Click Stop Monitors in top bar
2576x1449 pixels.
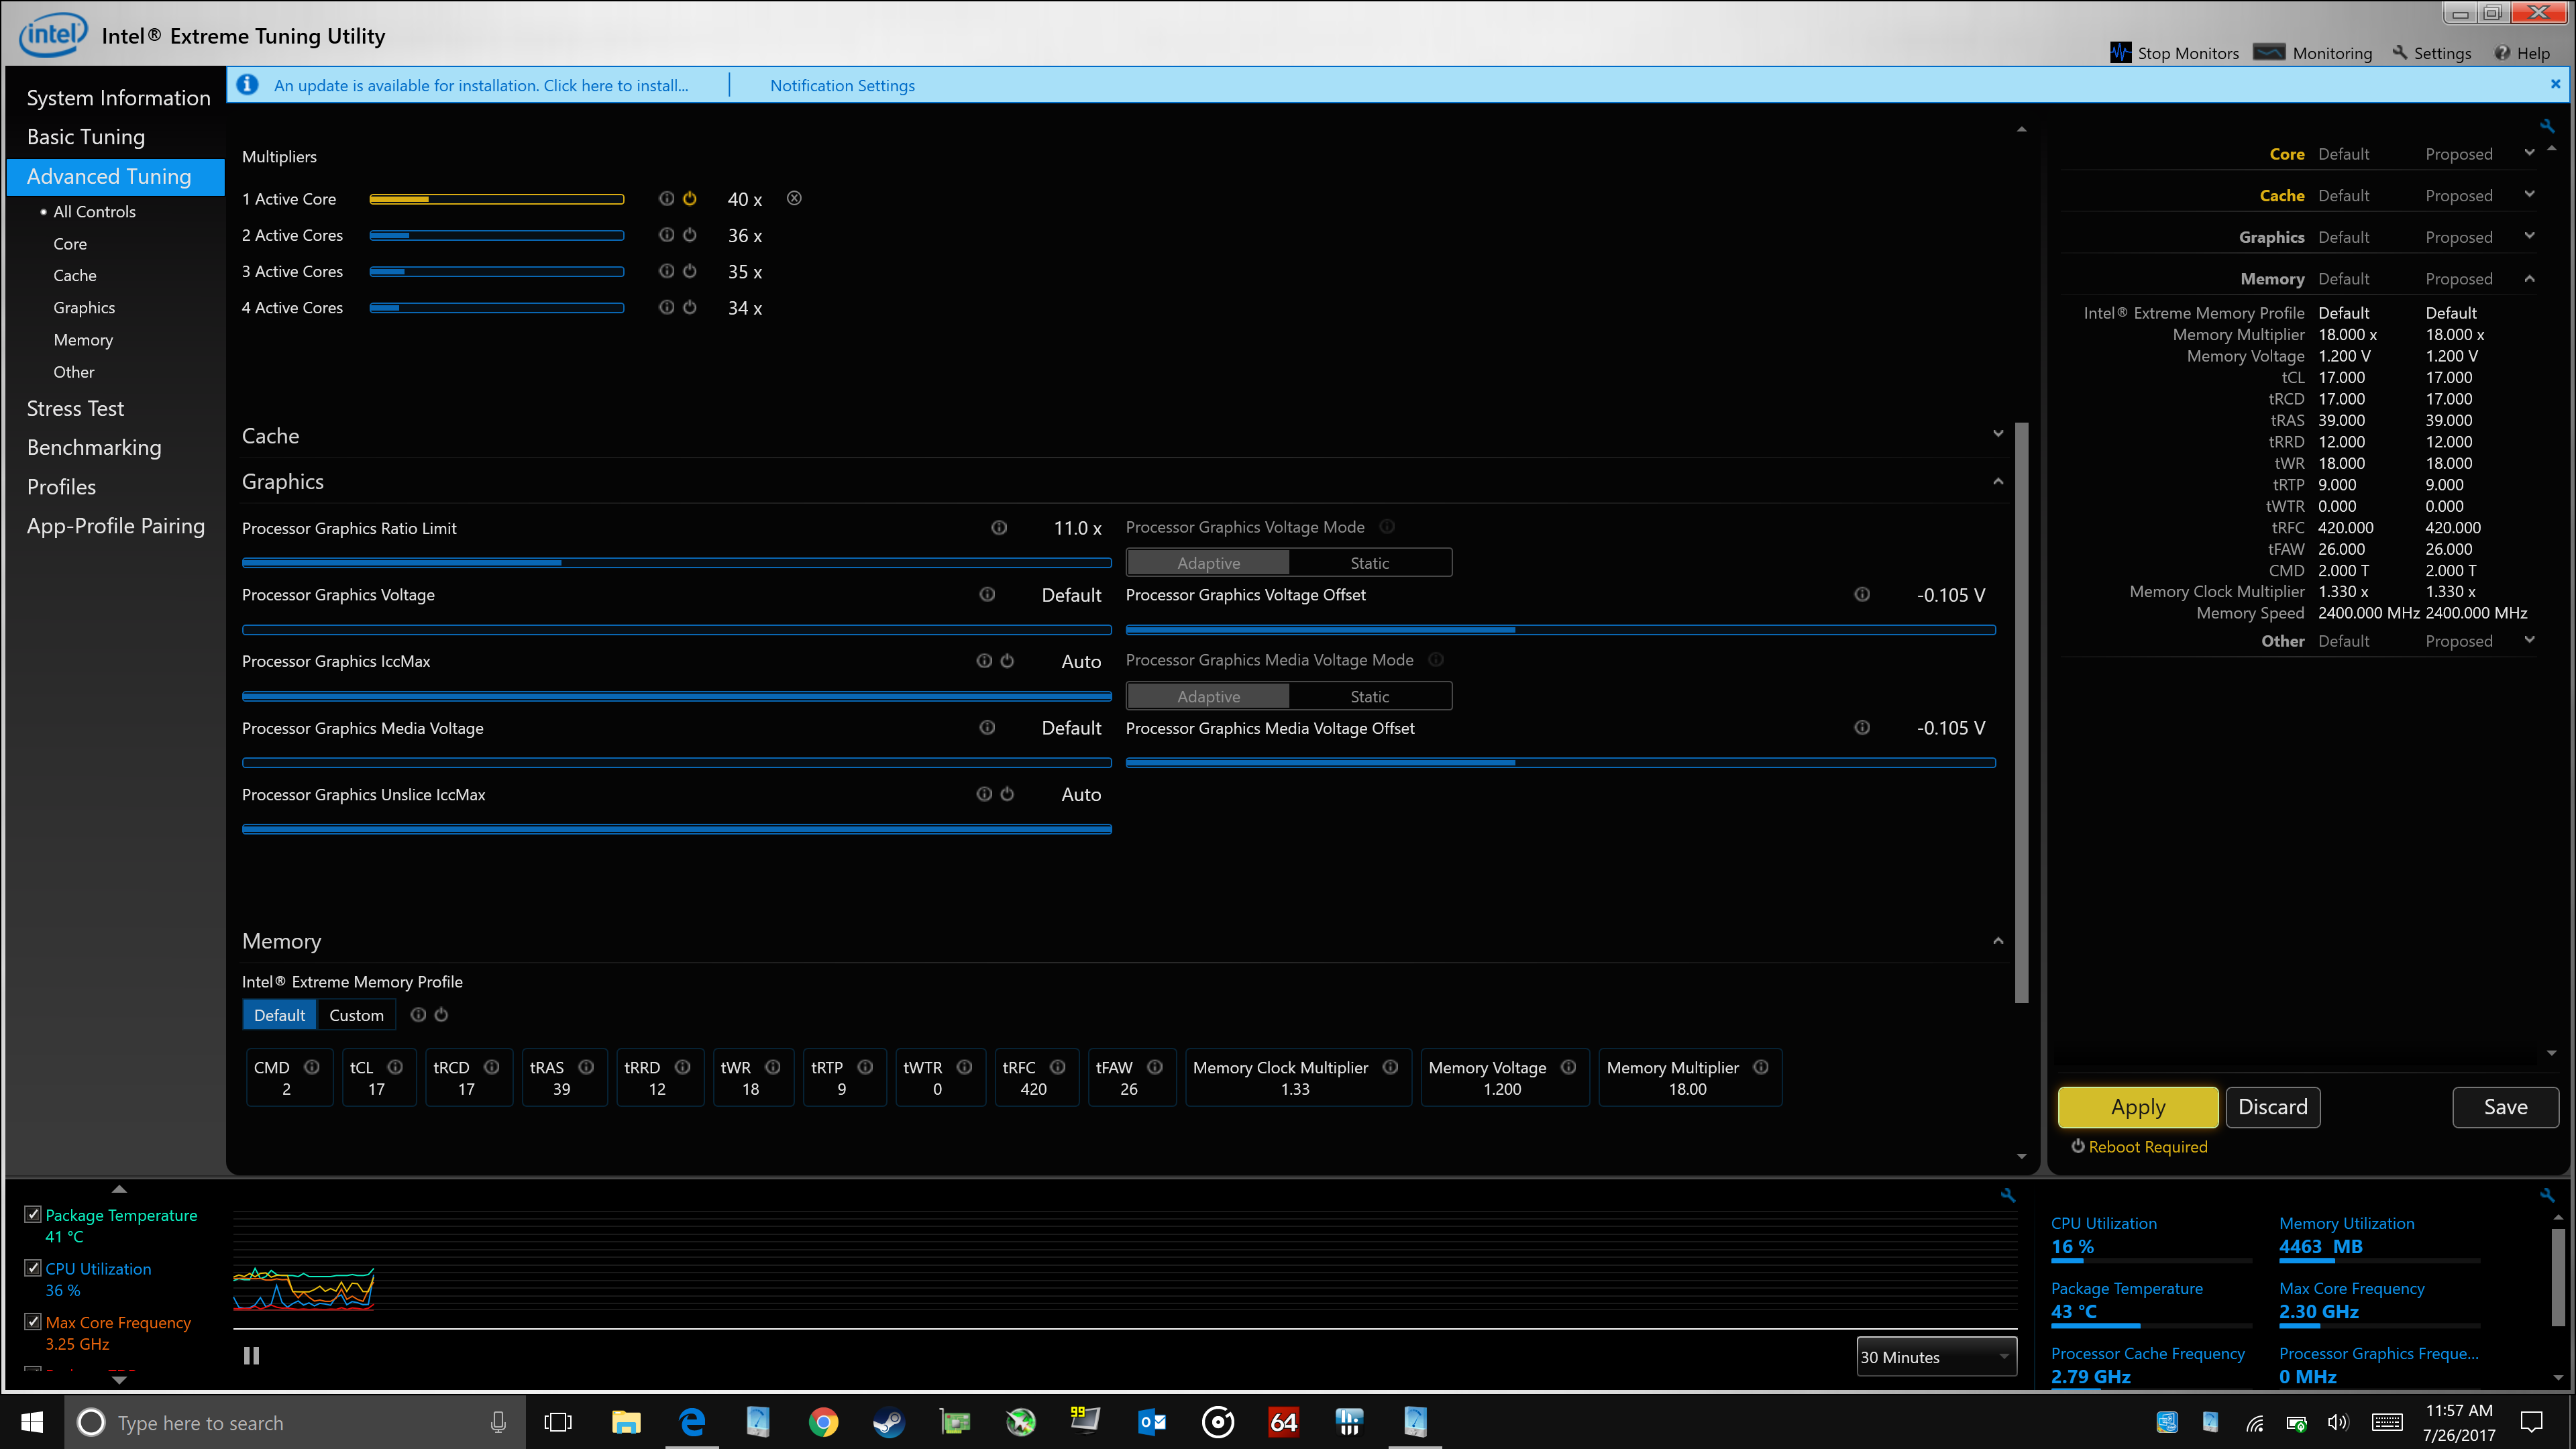(2174, 53)
